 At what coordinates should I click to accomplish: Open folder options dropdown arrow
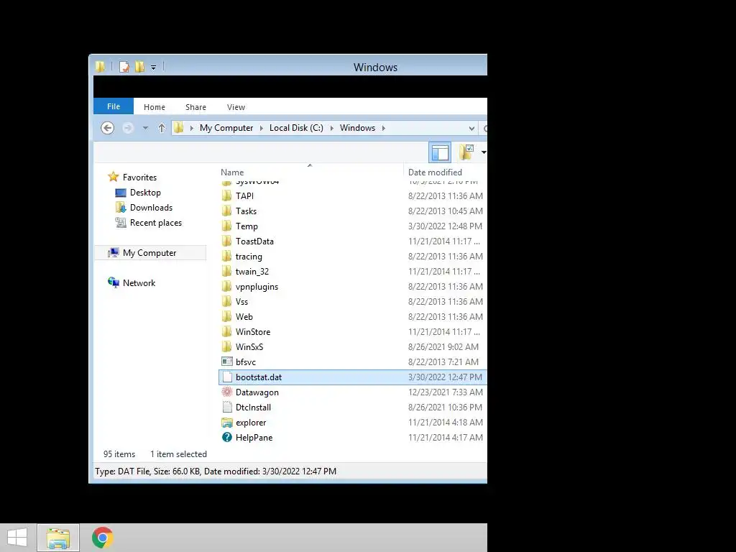pyautogui.click(x=483, y=152)
